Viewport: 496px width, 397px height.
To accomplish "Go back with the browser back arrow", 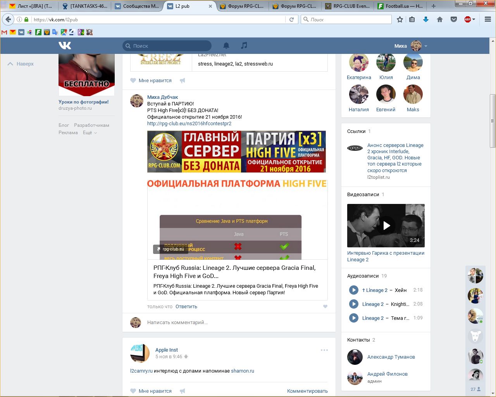I will [8, 19].
